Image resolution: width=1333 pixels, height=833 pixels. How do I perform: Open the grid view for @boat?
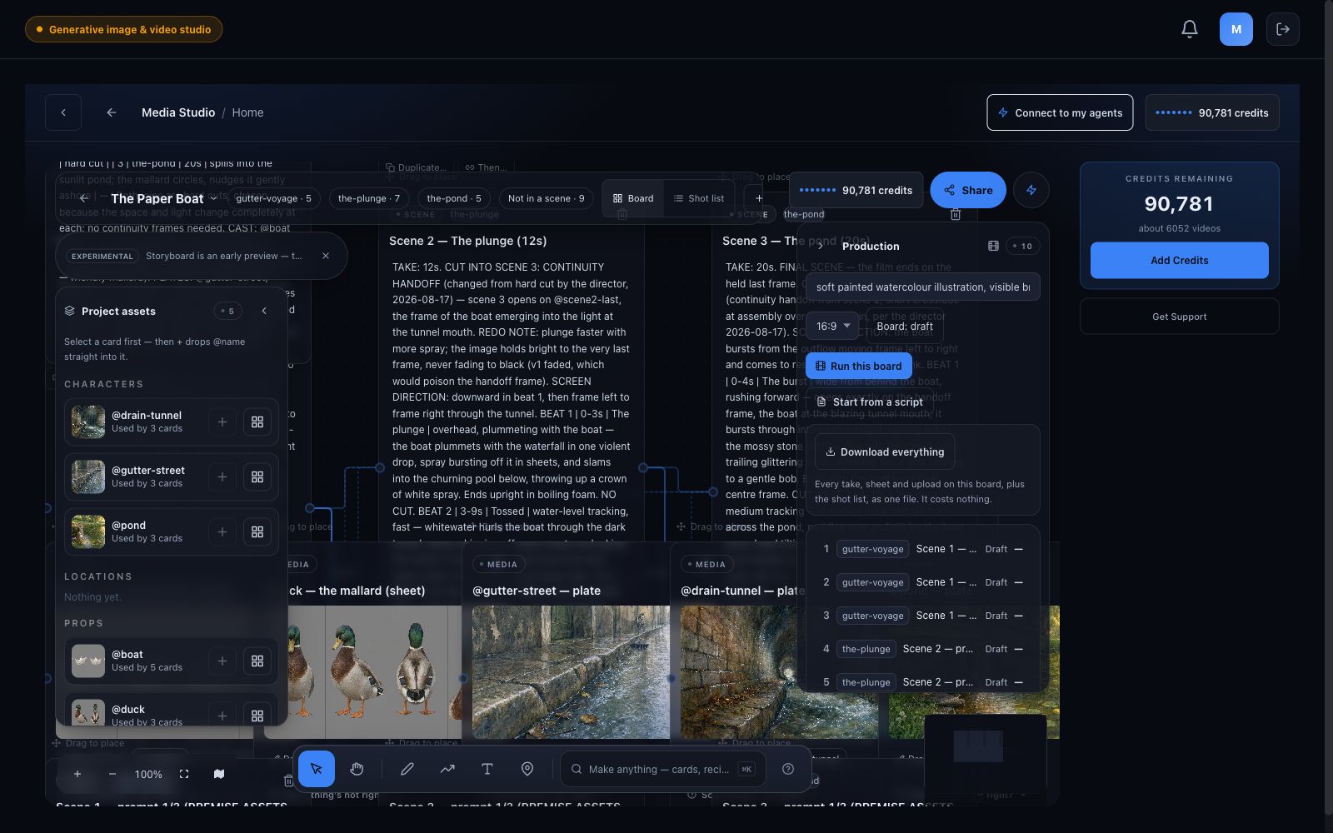point(257,661)
